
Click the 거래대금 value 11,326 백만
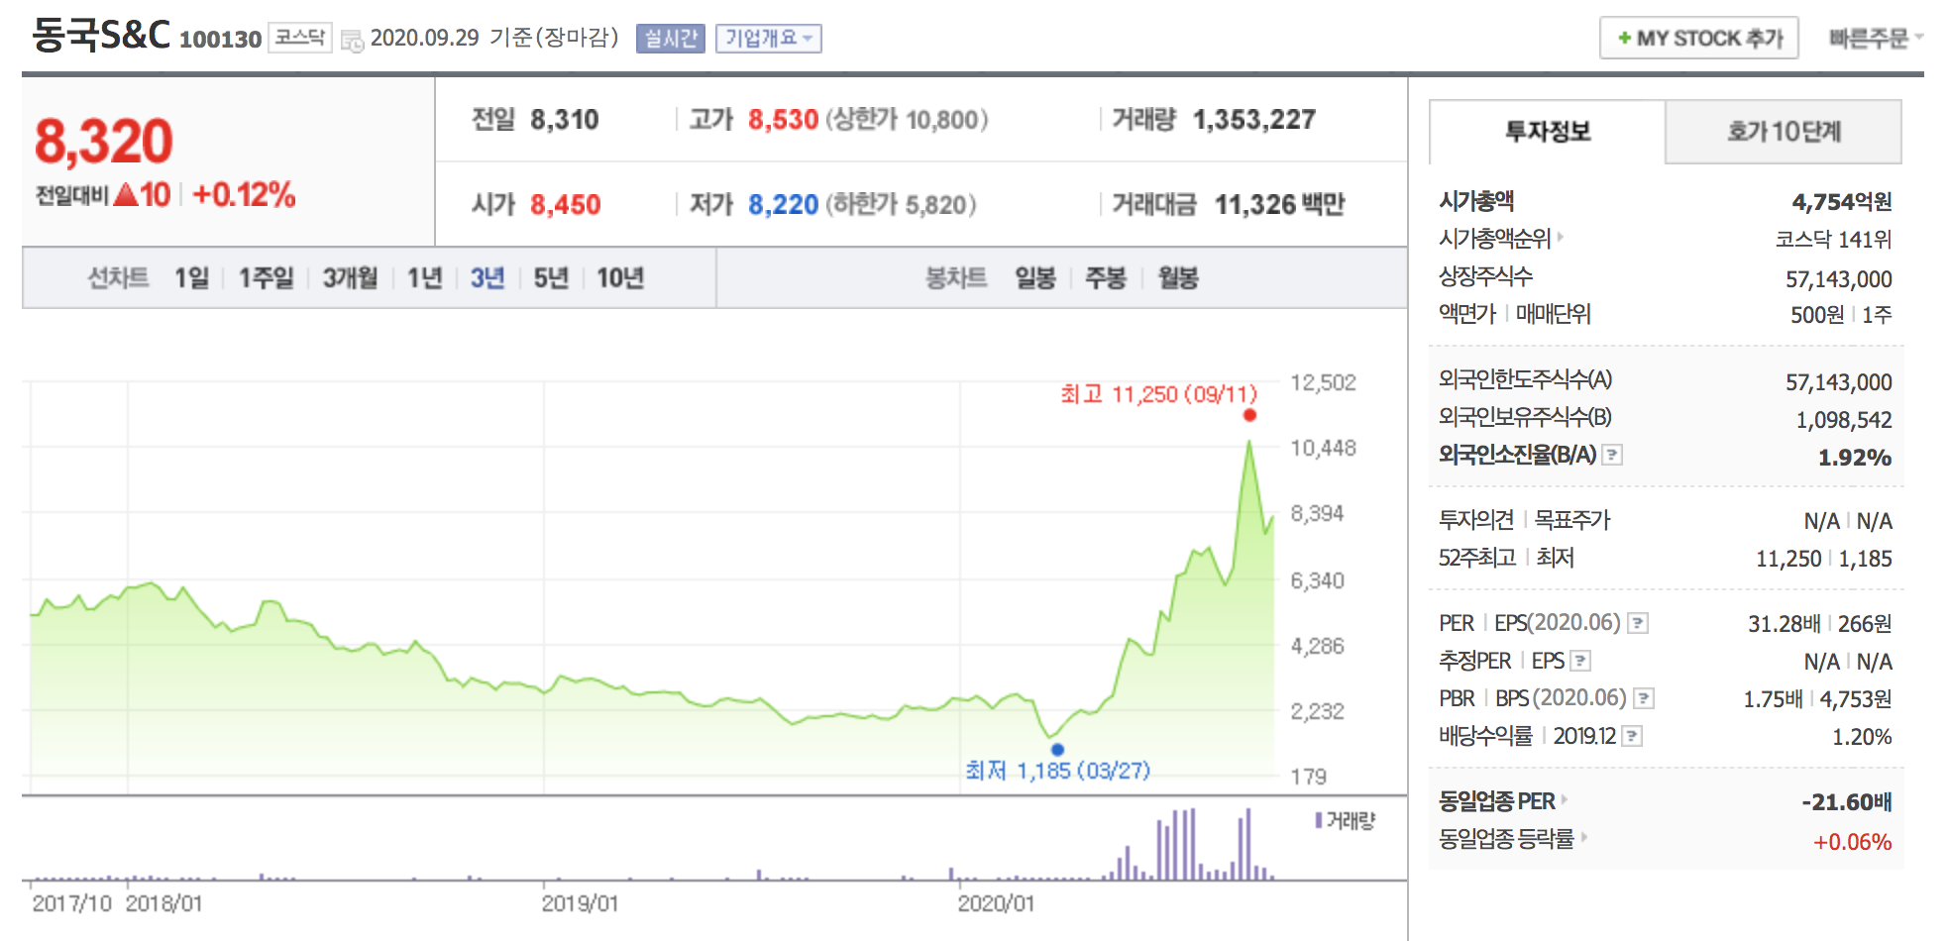pyautogui.click(x=1279, y=205)
